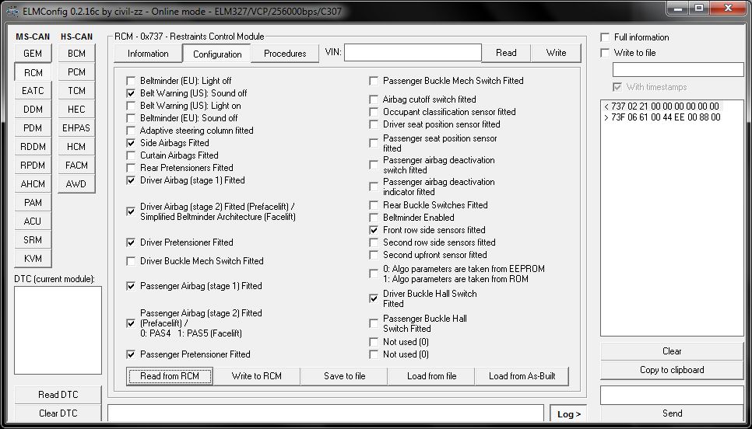Click Save to file button
The image size is (752, 429).
pyautogui.click(x=344, y=376)
